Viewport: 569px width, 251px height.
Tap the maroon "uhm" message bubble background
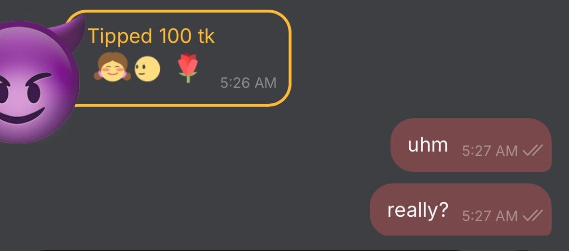471,145
